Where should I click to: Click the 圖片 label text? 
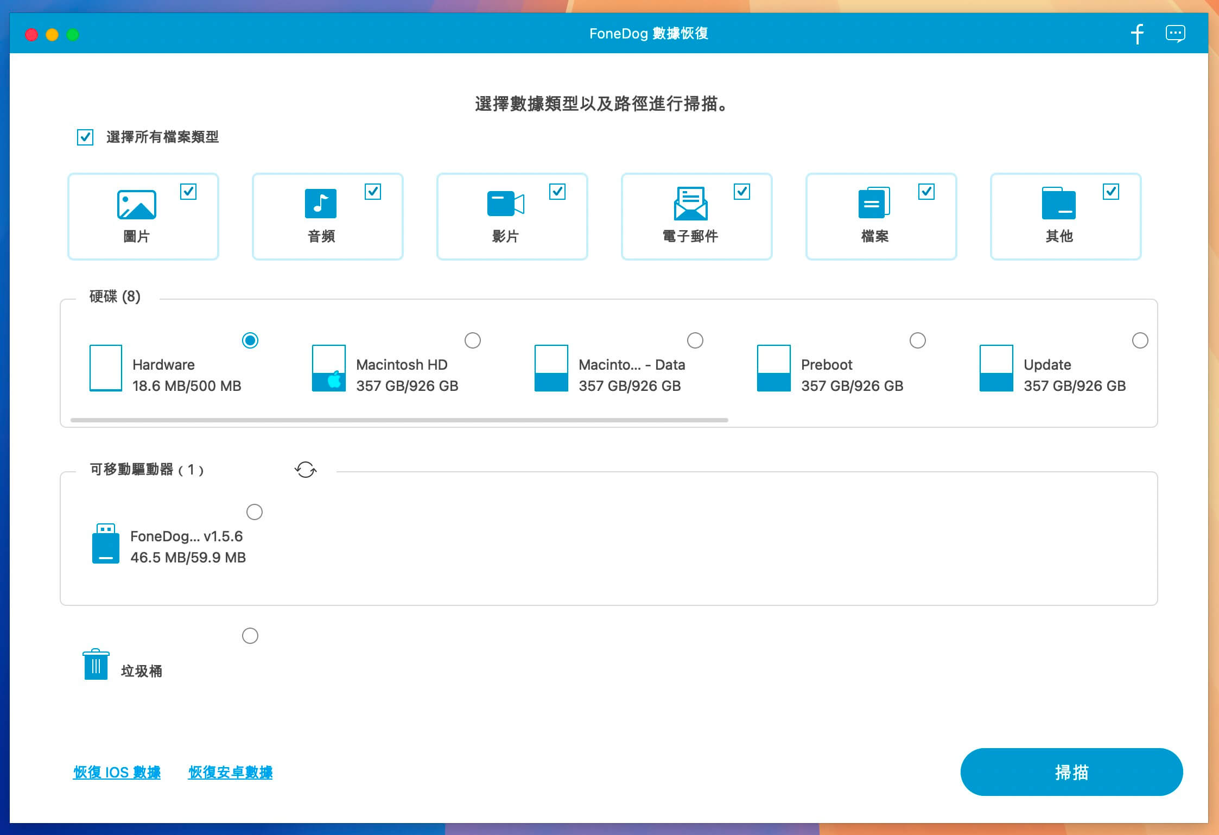[136, 237]
